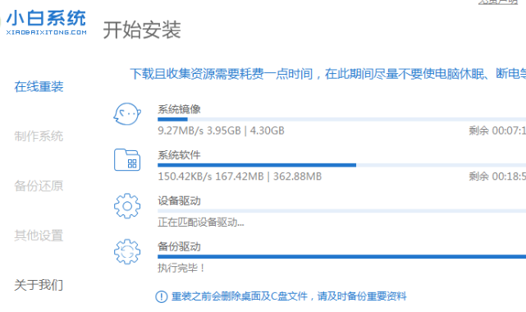
Task: Open the 关于我们 page
Action: (39, 285)
